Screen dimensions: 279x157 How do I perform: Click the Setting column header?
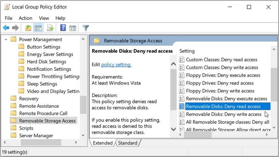click(187, 51)
